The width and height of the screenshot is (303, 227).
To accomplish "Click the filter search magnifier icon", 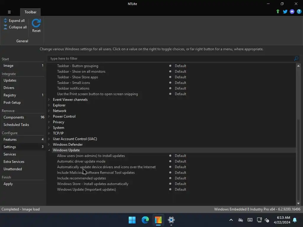I will tap(296, 59).
